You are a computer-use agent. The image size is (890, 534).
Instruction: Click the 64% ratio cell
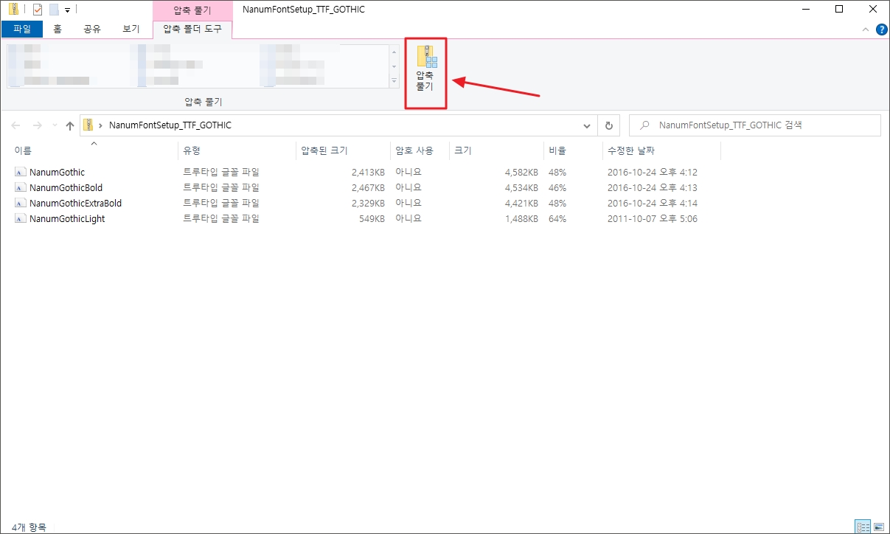(x=557, y=218)
